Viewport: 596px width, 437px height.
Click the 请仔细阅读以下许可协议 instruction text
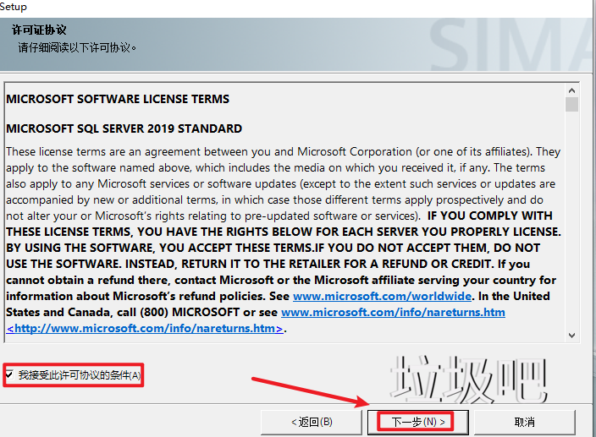[x=78, y=47]
